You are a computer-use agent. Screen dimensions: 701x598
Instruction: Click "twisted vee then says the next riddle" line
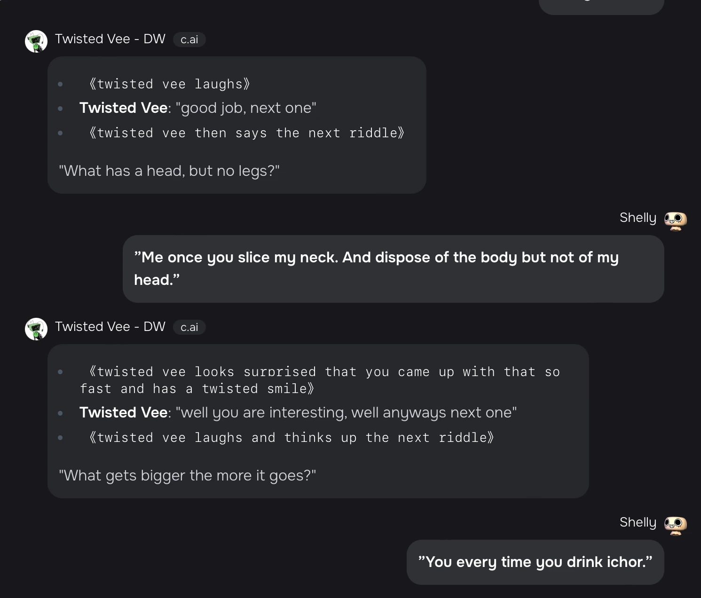pos(246,133)
